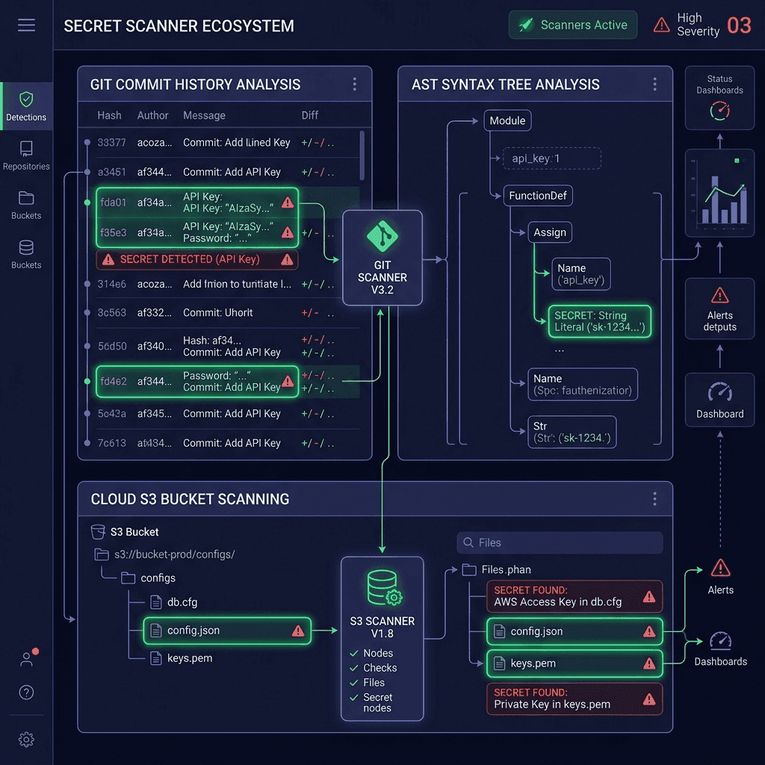Image resolution: width=765 pixels, height=765 pixels.
Task: Open the hamburger menu icon
Action: [26, 25]
